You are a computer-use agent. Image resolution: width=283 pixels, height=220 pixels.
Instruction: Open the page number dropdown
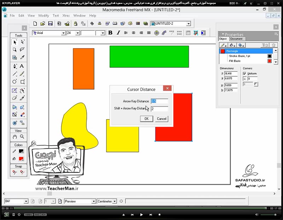tap(53, 201)
